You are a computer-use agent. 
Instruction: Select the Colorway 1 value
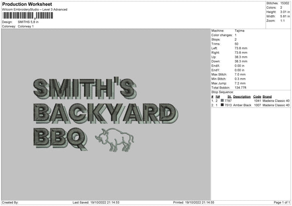(26, 26)
